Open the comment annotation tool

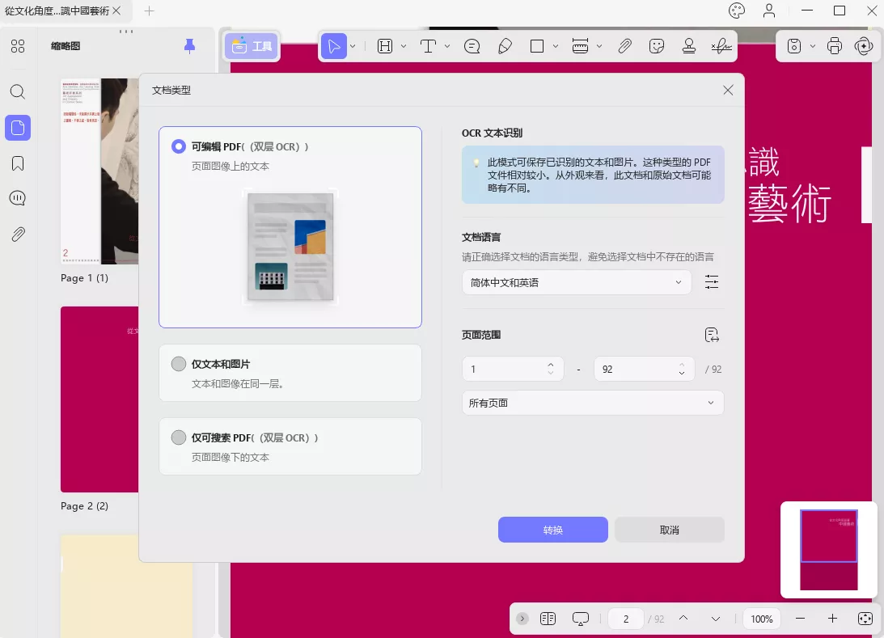pos(472,46)
